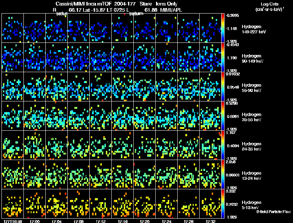This screenshot has height=223, width=293.
Task: Select the Hydrogen 55-90 keV panel at 17:16
Action: (x=123, y=87)
